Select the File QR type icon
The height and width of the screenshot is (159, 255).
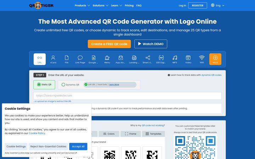[x=67, y=59]
